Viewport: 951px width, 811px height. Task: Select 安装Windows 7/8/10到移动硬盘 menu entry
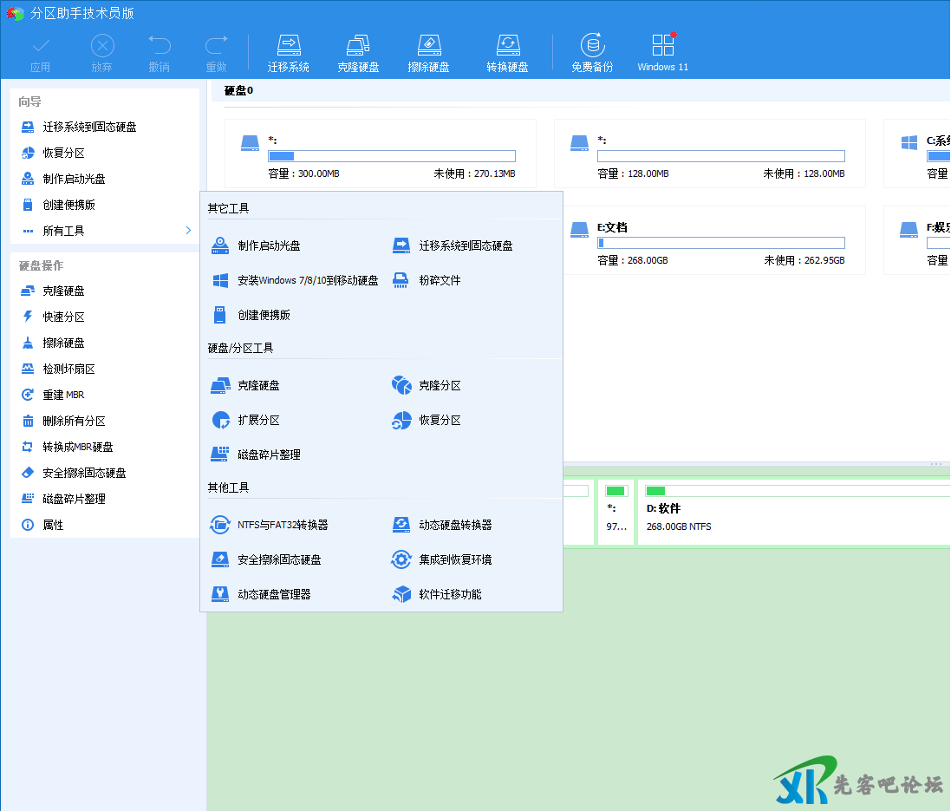308,281
